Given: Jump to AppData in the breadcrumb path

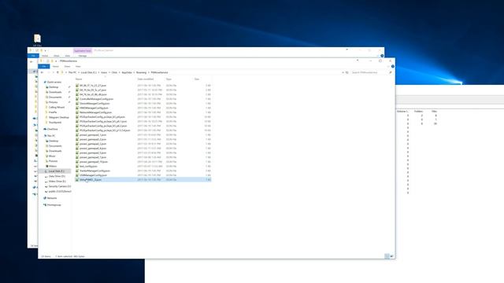Looking at the screenshot, I should [127, 72].
